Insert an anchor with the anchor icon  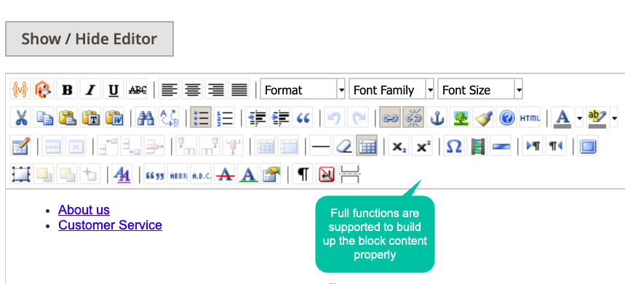[437, 118]
